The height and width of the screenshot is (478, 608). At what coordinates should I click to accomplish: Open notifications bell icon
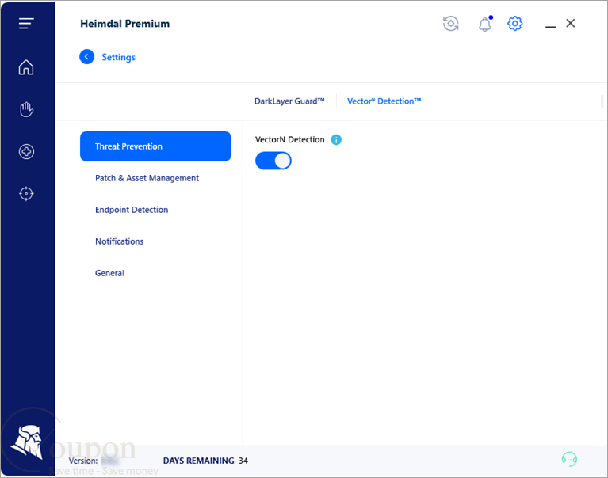click(484, 24)
